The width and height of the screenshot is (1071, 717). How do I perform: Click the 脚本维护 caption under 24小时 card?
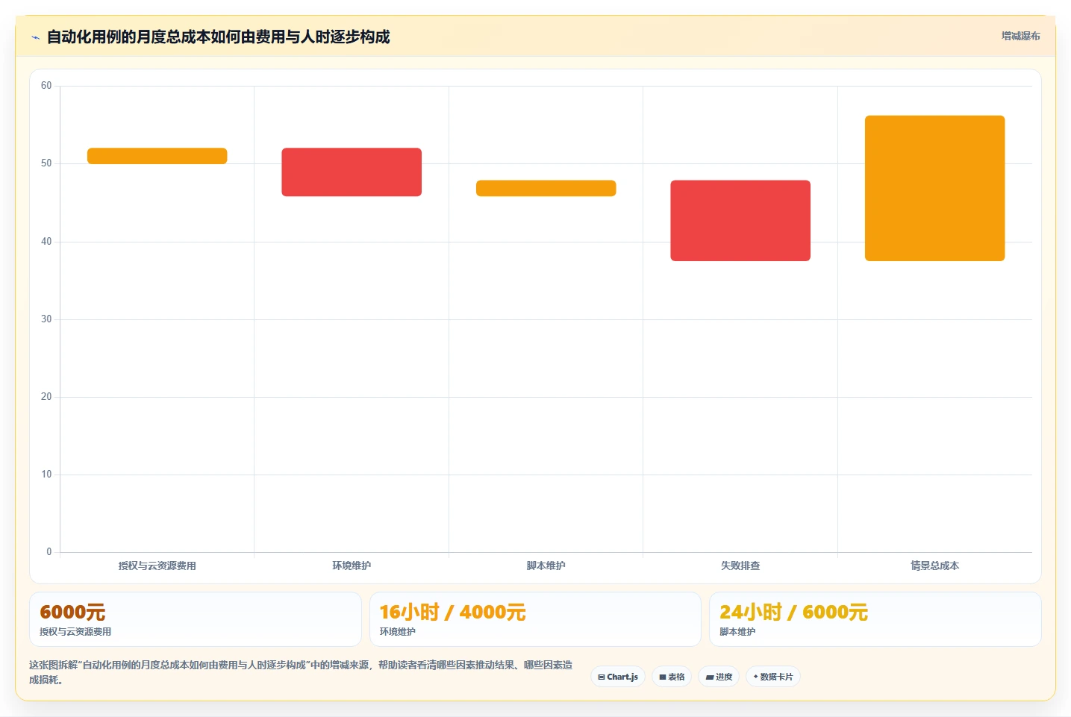[737, 632]
